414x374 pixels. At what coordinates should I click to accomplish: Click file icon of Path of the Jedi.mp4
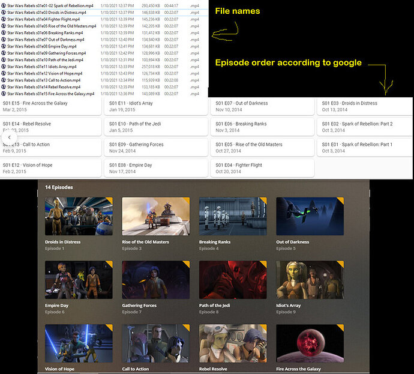[4, 59]
